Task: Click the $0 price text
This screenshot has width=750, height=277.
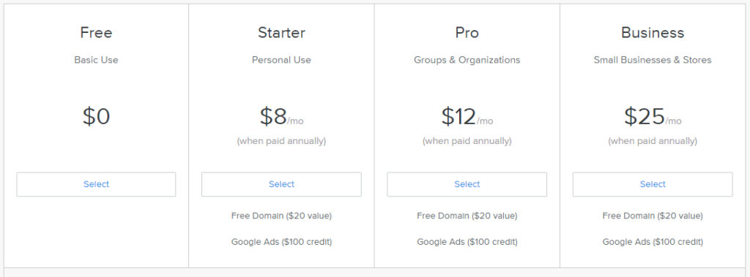Action: click(96, 116)
